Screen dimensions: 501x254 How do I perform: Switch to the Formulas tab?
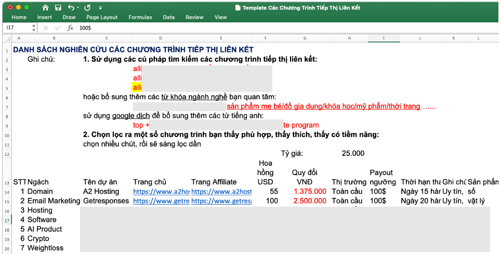click(x=140, y=17)
